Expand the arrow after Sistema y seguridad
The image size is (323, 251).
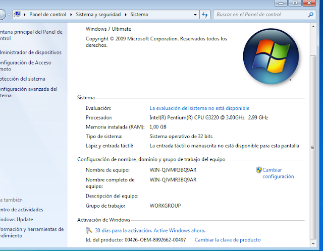pyautogui.click(x=126, y=15)
